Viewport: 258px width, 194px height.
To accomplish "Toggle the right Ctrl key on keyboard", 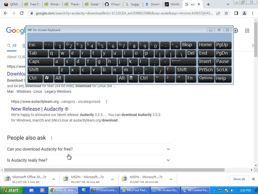I will (146, 79).
